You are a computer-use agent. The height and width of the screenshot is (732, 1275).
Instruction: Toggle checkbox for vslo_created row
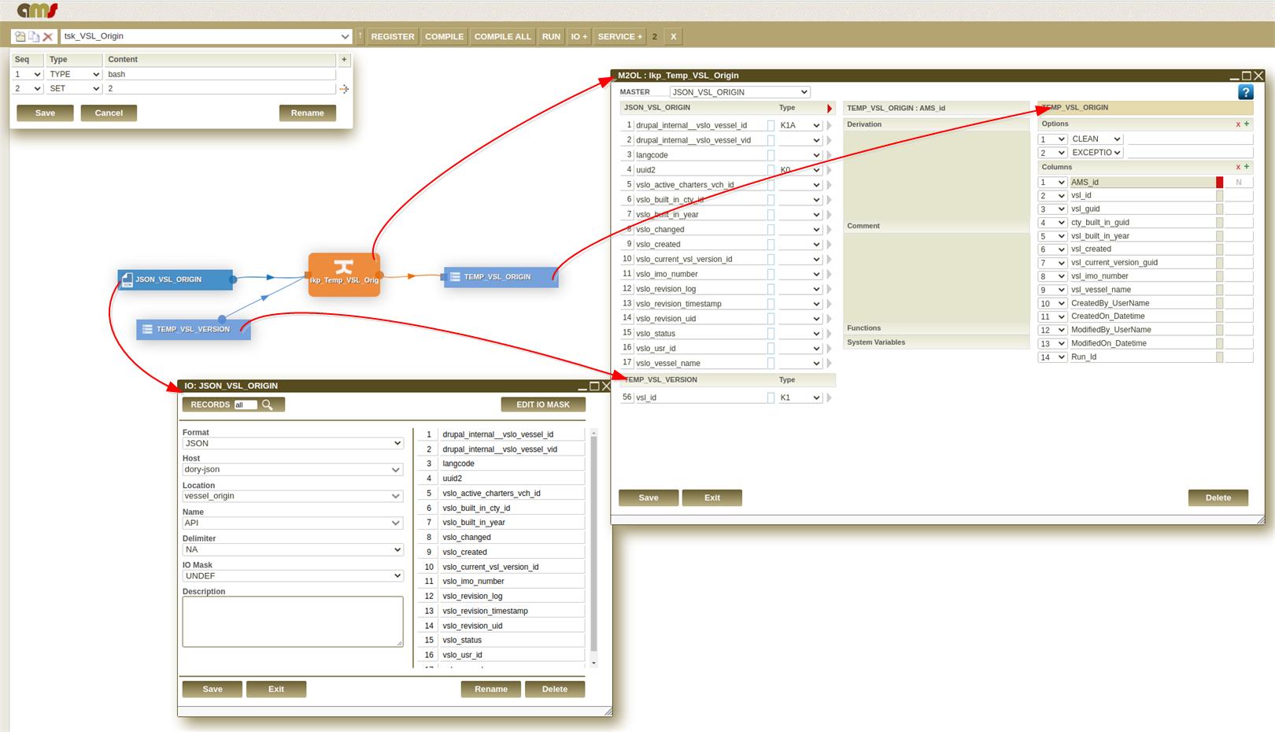[x=771, y=245]
